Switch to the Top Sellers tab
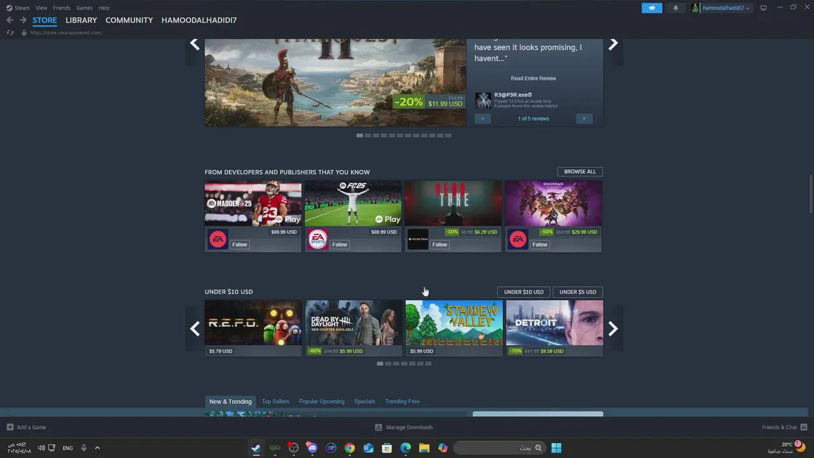Viewport: 814px width, 458px height. [x=275, y=401]
